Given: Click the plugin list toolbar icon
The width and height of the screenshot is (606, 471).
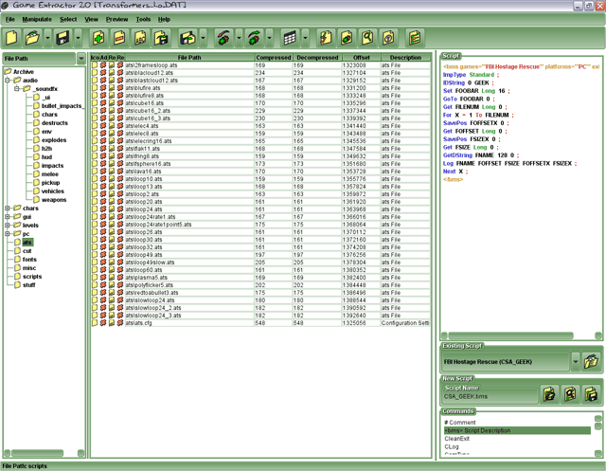Looking at the screenshot, I should 347,38.
